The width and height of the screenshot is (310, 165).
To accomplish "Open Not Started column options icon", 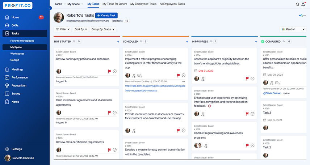I will click(74, 42).
